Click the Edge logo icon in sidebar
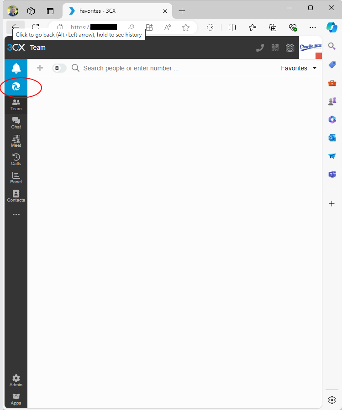This screenshot has height=410, width=342. click(16, 86)
